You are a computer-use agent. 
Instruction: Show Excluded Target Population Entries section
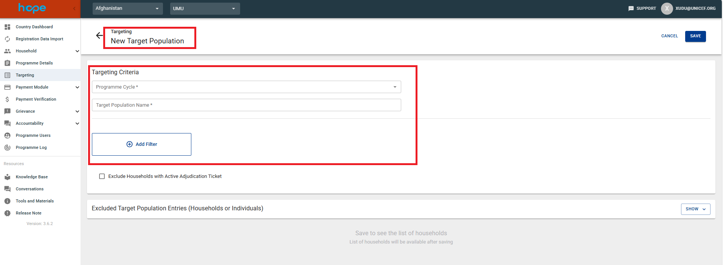695,209
